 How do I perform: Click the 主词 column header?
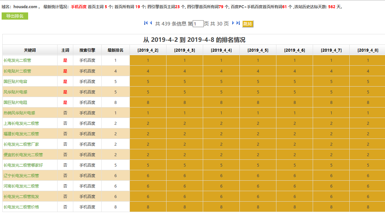65,50
